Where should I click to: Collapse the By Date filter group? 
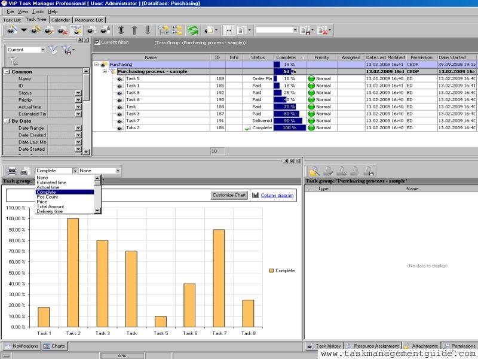pyautogui.click(x=7, y=121)
